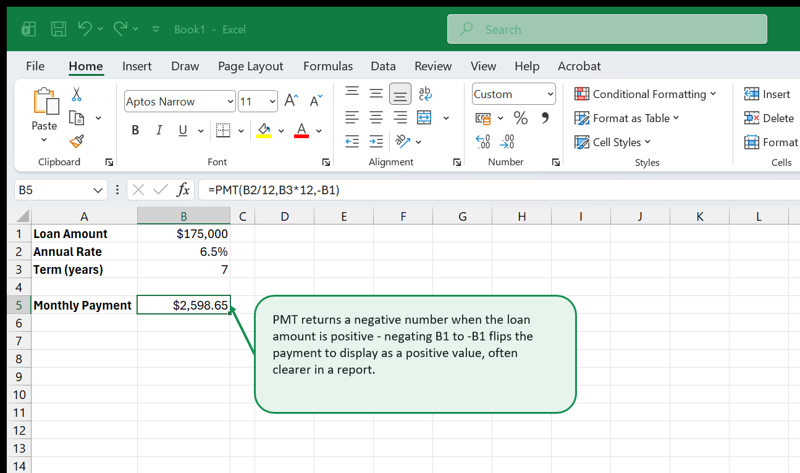This screenshot has height=473, width=800.
Task: Toggle Italic formatting
Action: (159, 130)
